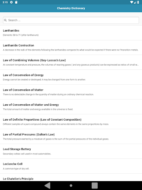Select Law of Combining Volumes entry
This screenshot has width=142, height=190.
71,62
